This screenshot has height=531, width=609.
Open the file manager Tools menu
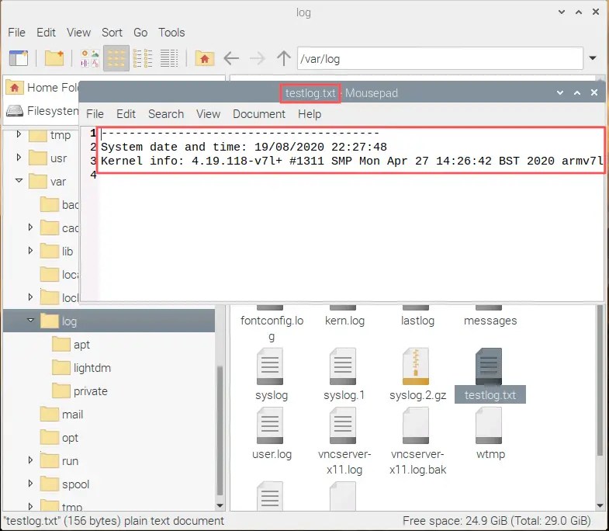point(171,33)
